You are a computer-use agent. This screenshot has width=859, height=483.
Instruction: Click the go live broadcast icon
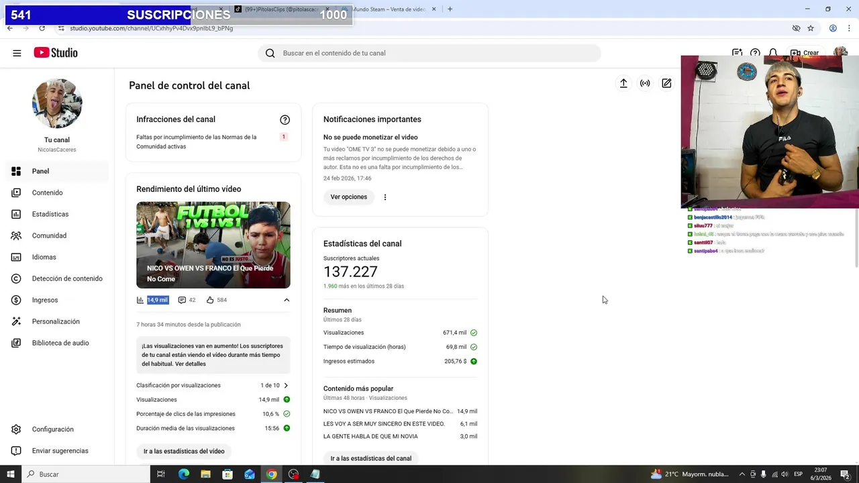coord(645,83)
